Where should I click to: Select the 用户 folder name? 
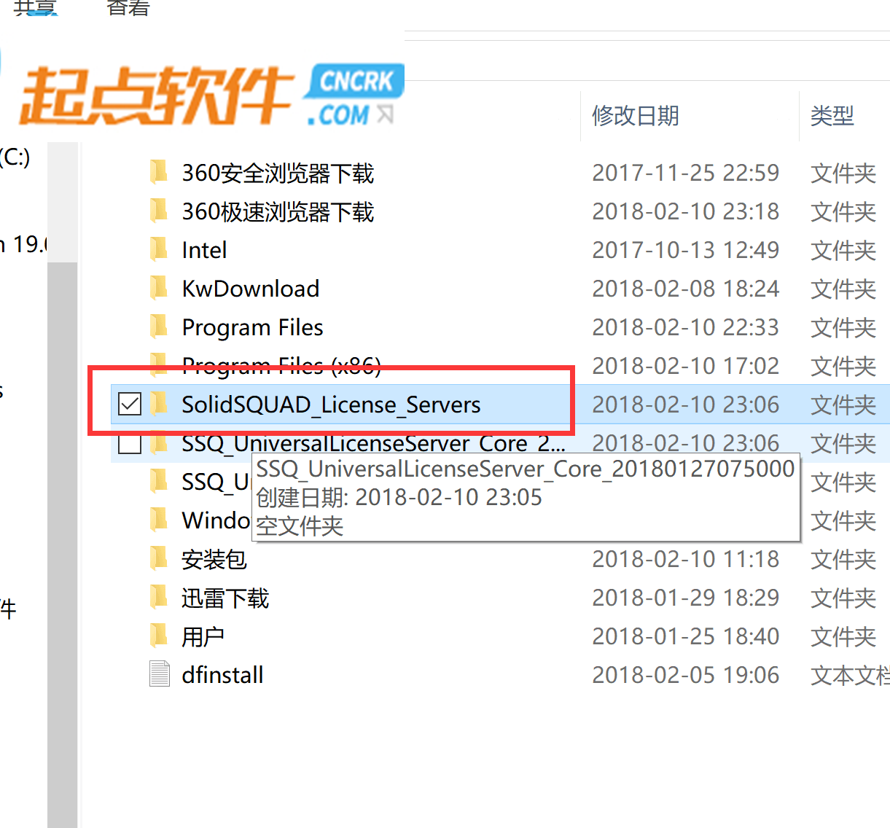pos(203,637)
